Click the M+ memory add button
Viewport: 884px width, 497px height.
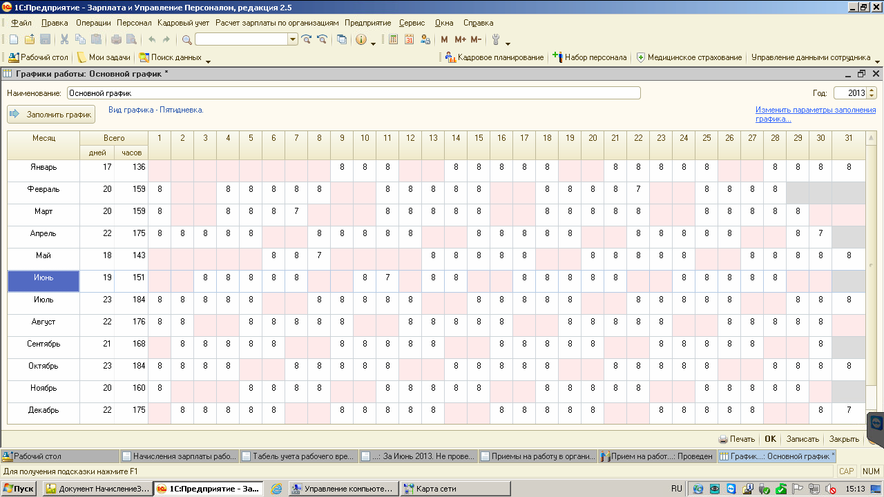point(460,39)
